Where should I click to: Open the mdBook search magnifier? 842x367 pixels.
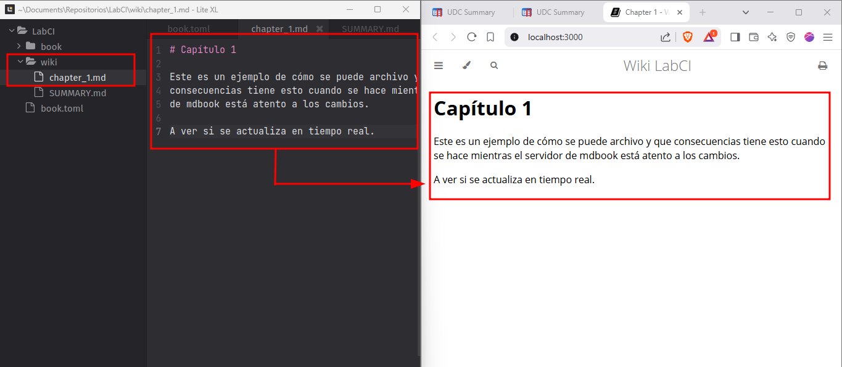(494, 65)
